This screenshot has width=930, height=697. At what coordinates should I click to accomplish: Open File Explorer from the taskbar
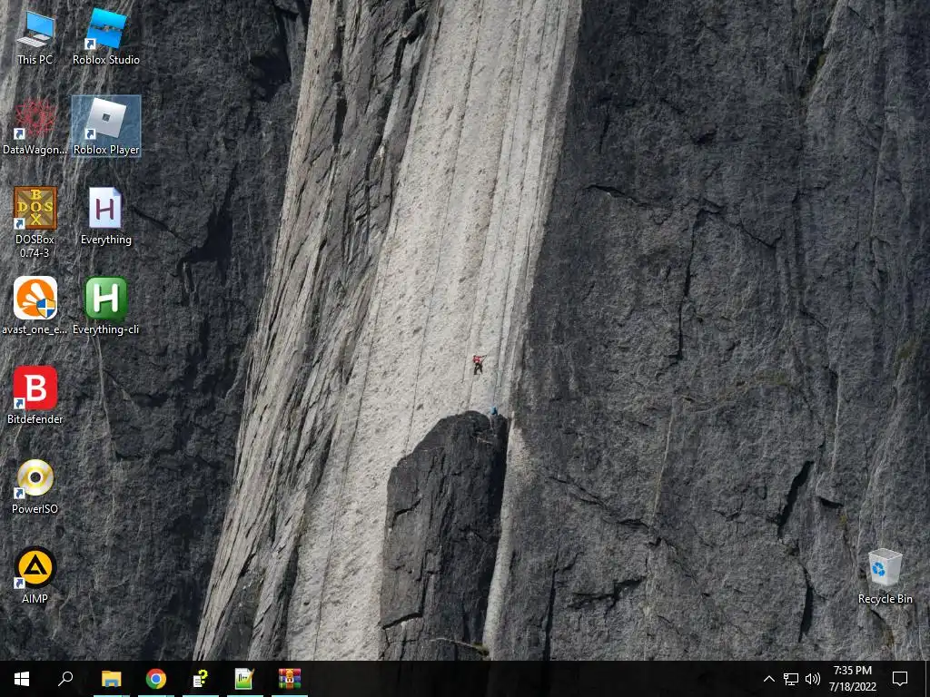coord(112,679)
